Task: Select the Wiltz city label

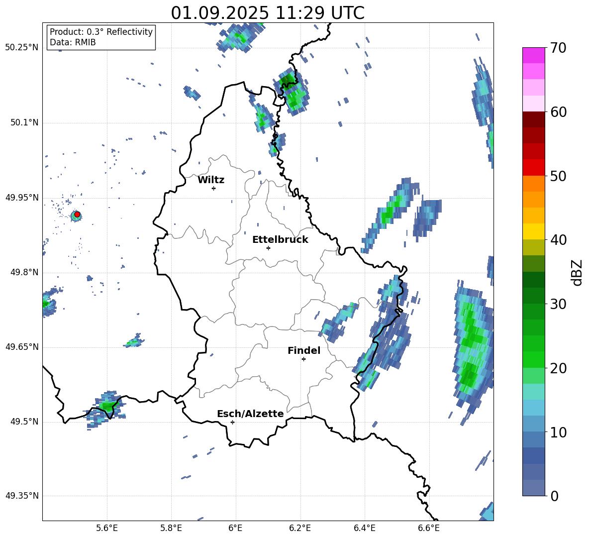Action: pyautogui.click(x=211, y=180)
